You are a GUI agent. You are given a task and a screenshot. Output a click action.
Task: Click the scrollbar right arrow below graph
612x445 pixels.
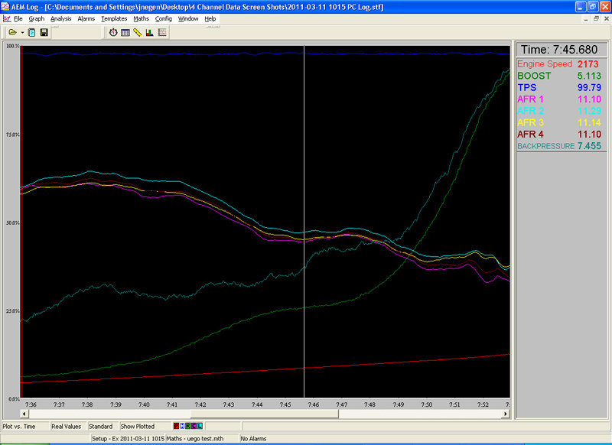506,414
